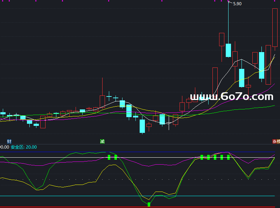Click the 5.90 high price label
The height and width of the screenshot is (208, 280).
237,4
